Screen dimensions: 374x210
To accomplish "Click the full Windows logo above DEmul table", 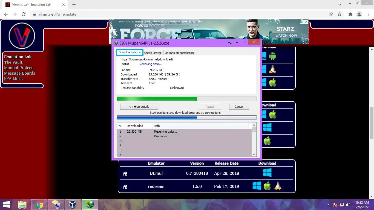I will (x=267, y=127).
